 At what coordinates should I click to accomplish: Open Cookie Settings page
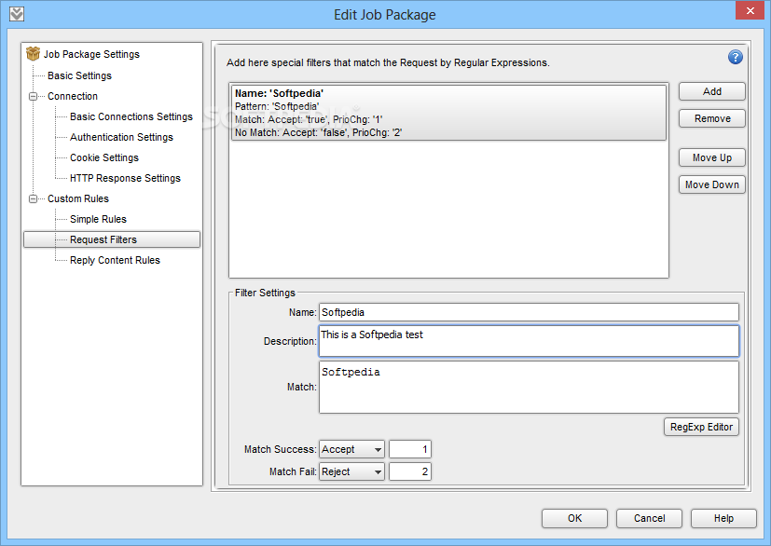click(x=104, y=157)
